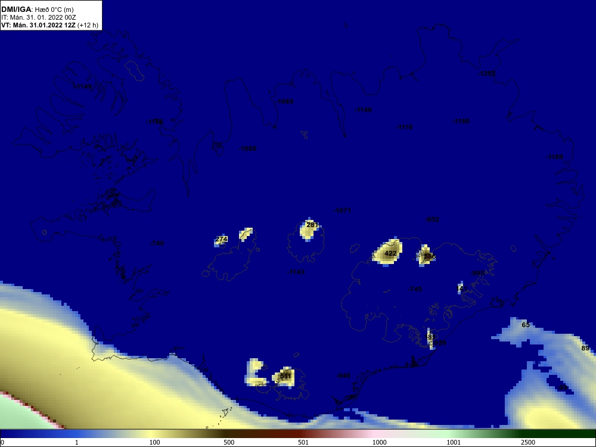The width and height of the screenshot is (596, 447).
Task: Click the 274 value on the yellow patch
Action: [221, 239]
